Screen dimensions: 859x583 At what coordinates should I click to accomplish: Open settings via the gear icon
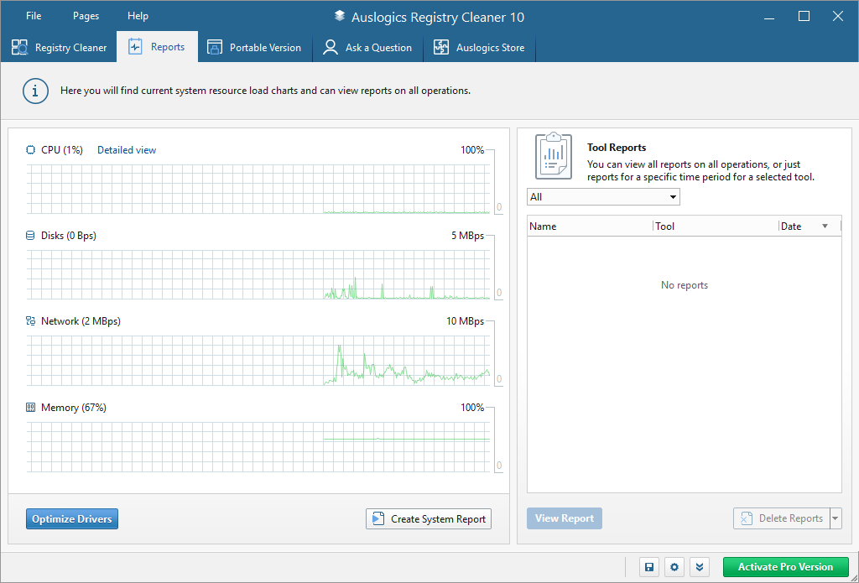675,567
